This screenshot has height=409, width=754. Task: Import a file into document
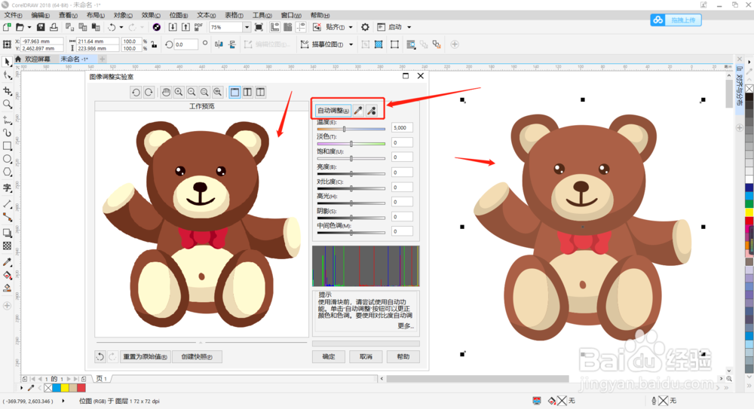(173, 27)
